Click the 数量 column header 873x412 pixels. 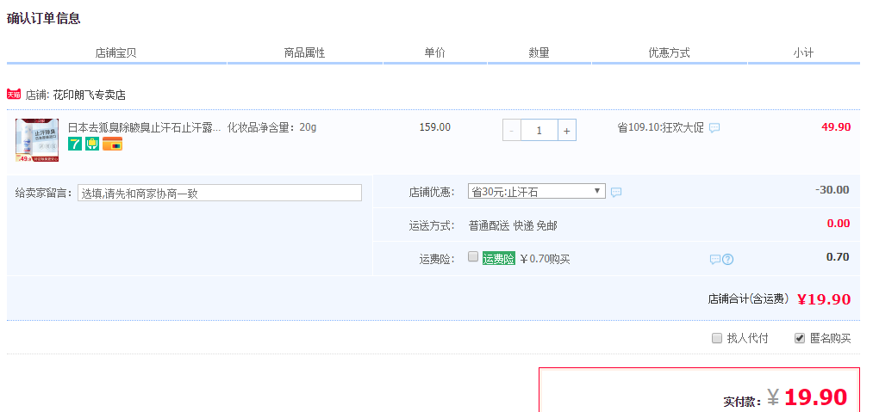[x=539, y=52]
